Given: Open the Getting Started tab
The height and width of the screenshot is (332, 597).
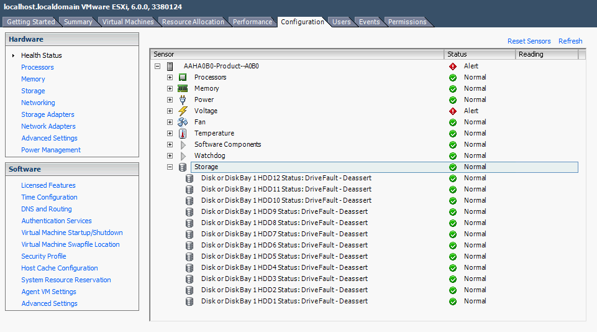Looking at the screenshot, I should point(31,22).
